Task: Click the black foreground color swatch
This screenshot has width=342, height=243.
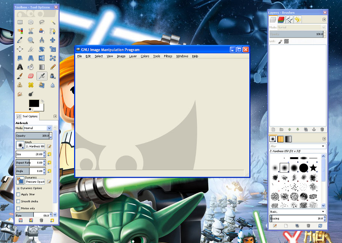Action: (x=34, y=103)
